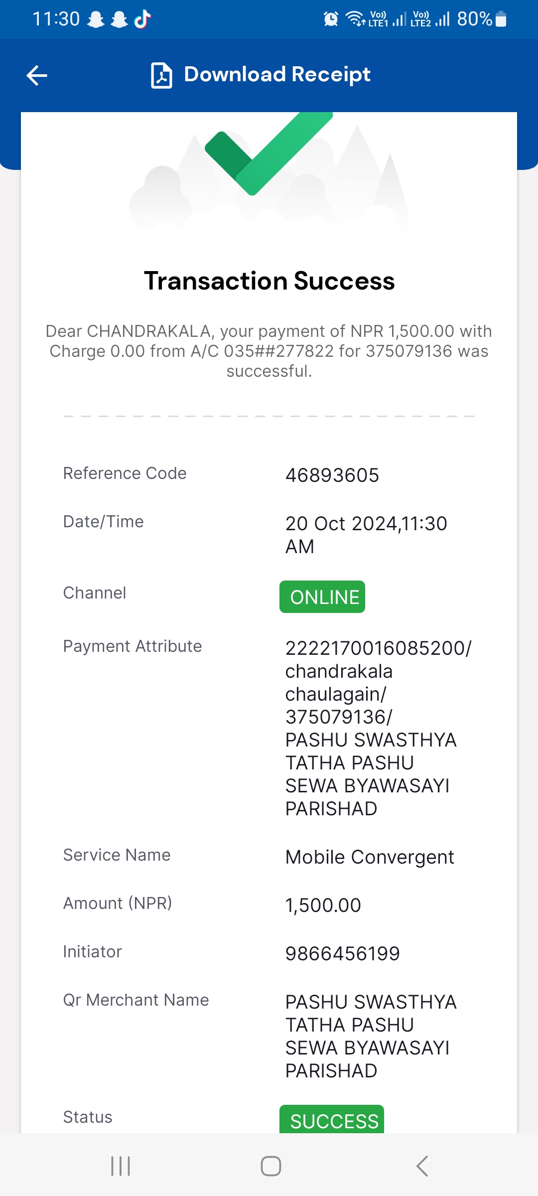Tap the PDF receipt icon
Viewport: 538px width, 1196px height.
click(161, 76)
